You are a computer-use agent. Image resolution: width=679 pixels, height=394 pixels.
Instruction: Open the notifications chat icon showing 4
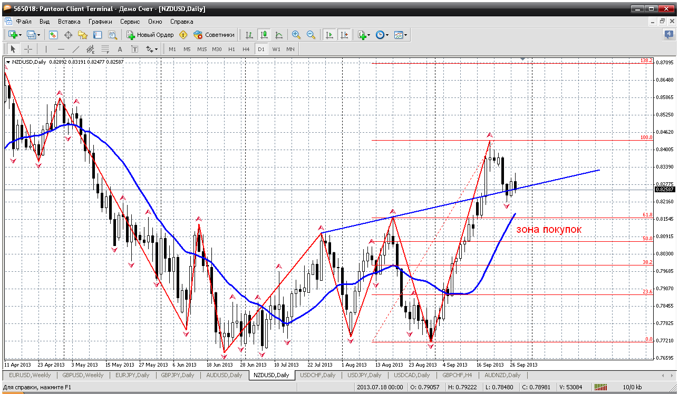[668, 35]
